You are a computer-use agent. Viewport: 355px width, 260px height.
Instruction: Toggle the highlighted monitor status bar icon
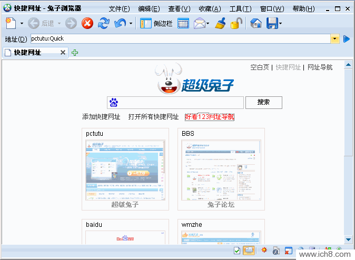(249, 251)
